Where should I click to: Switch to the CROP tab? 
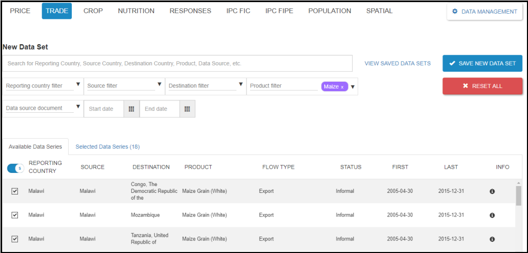point(93,11)
